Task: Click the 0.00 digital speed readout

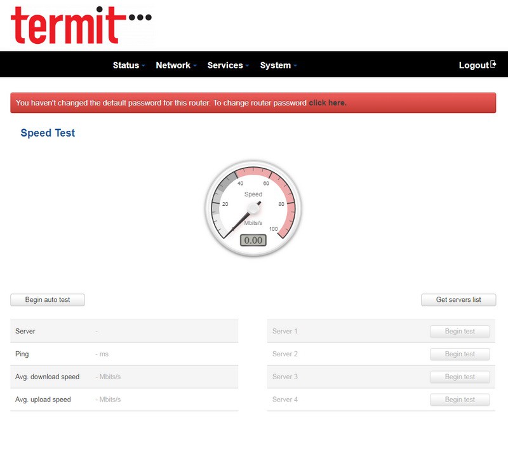Action: 253,240
